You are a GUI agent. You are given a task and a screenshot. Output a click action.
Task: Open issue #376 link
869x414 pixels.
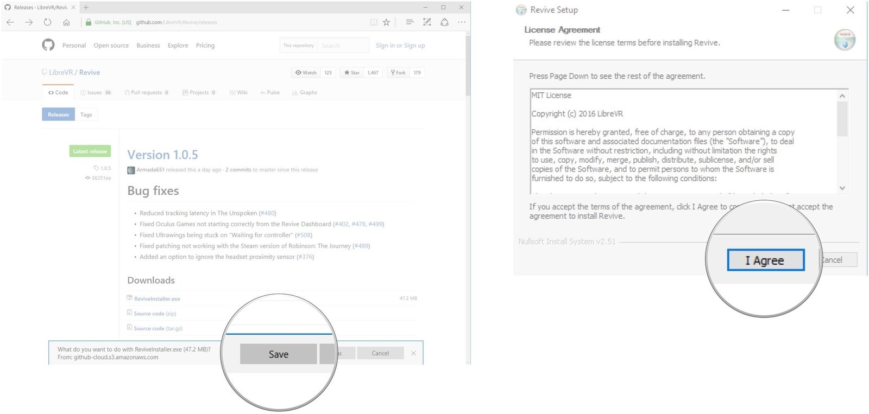(305, 257)
